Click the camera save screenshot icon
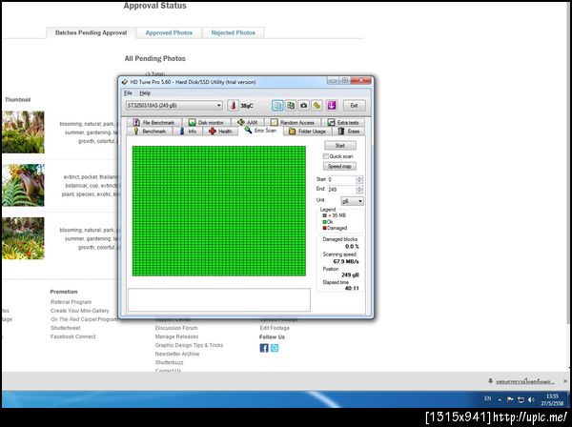This screenshot has width=572, height=427. point(303,106)
